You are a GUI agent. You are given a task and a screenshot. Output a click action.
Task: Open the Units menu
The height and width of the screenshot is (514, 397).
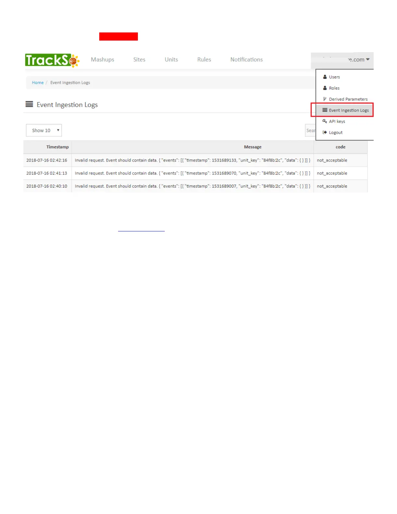click(x=171, y=60)
